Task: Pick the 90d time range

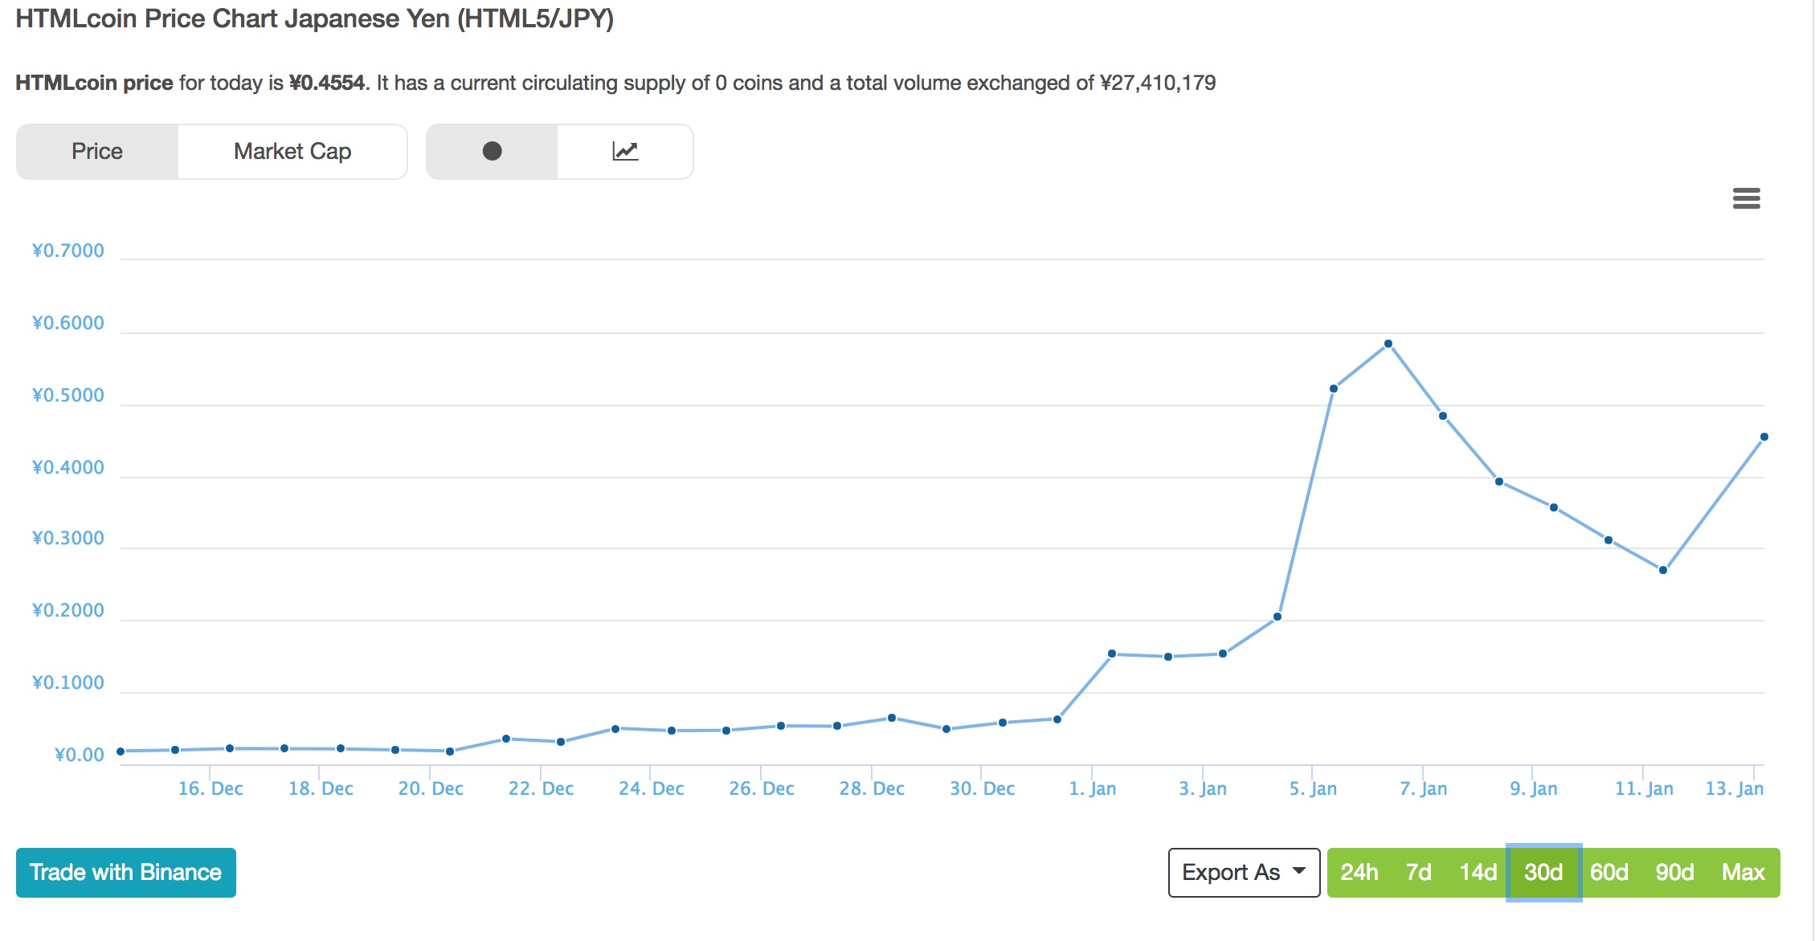Action: coord(1674,872)
